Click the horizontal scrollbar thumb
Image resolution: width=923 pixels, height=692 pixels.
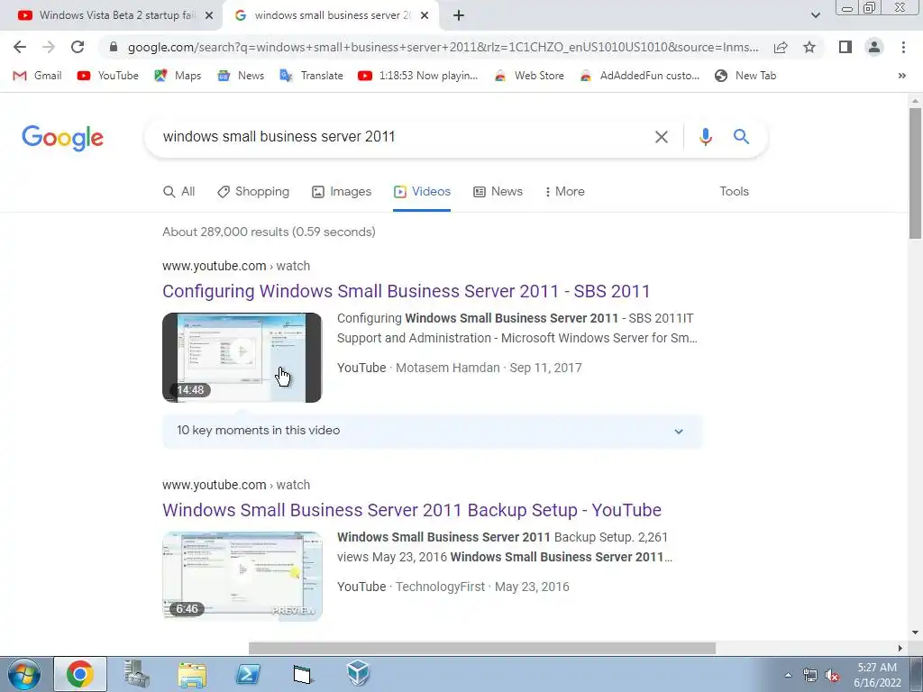coord(481,649)
